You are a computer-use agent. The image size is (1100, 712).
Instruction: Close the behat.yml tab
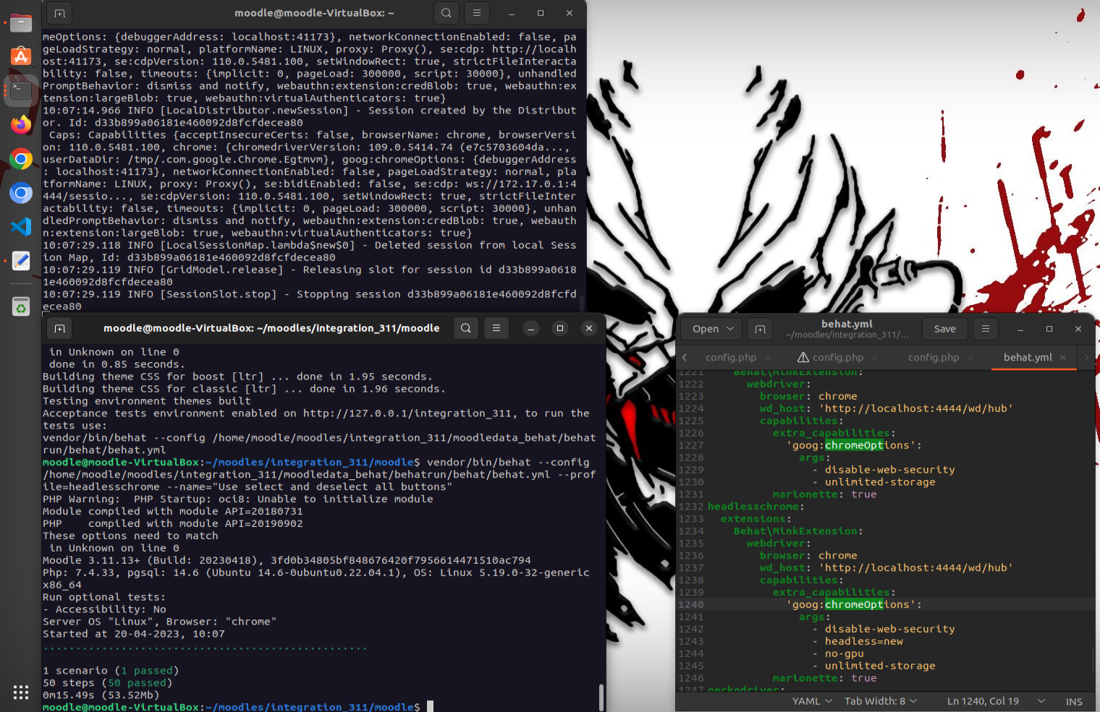tap(1063, 358)
